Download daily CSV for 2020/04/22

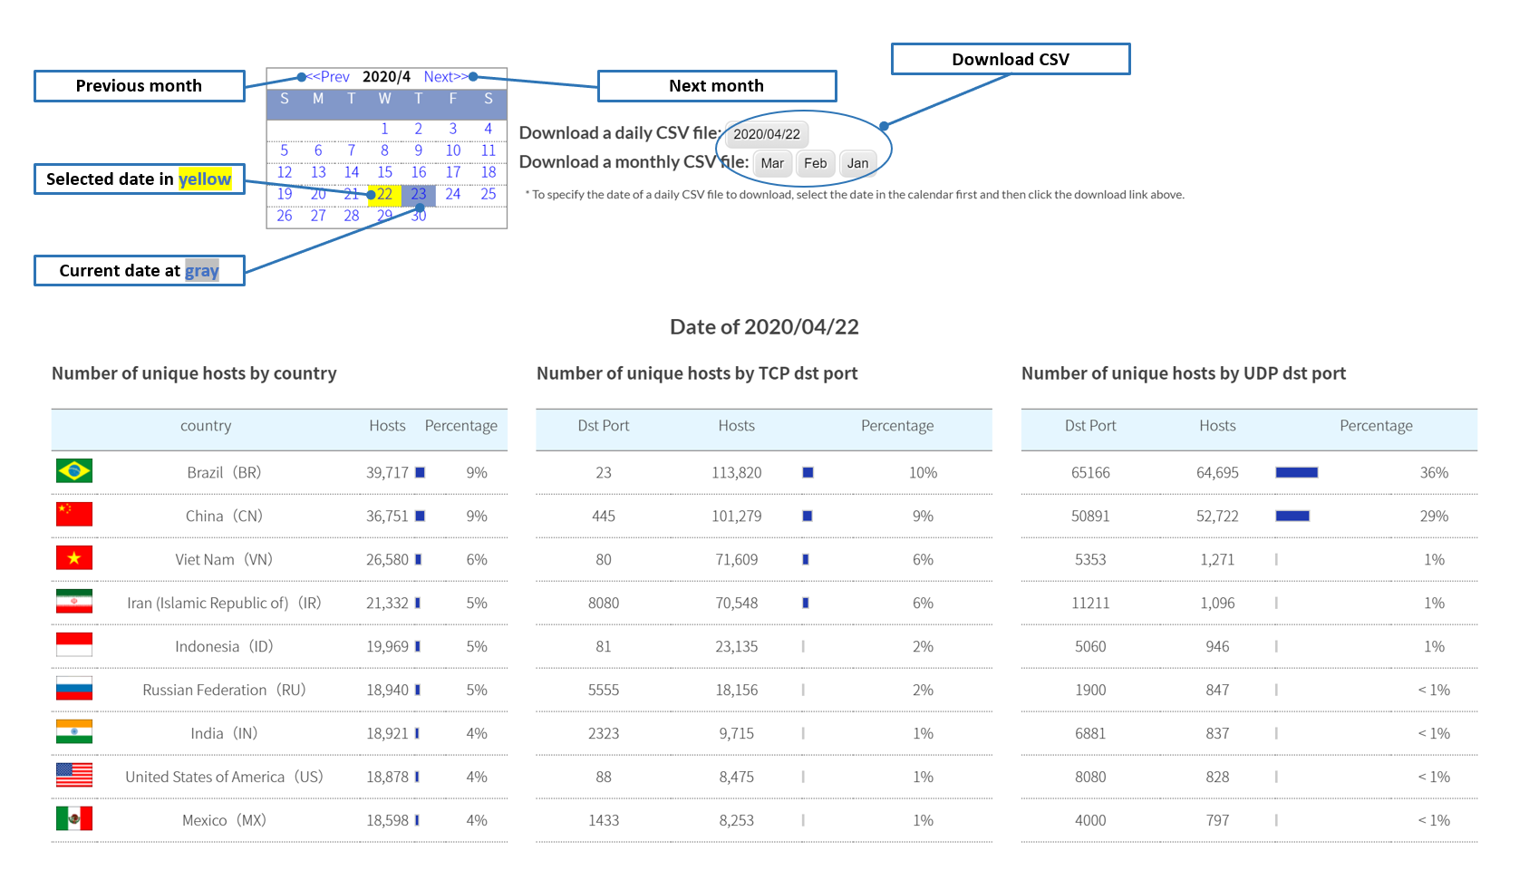coord(767,134)
